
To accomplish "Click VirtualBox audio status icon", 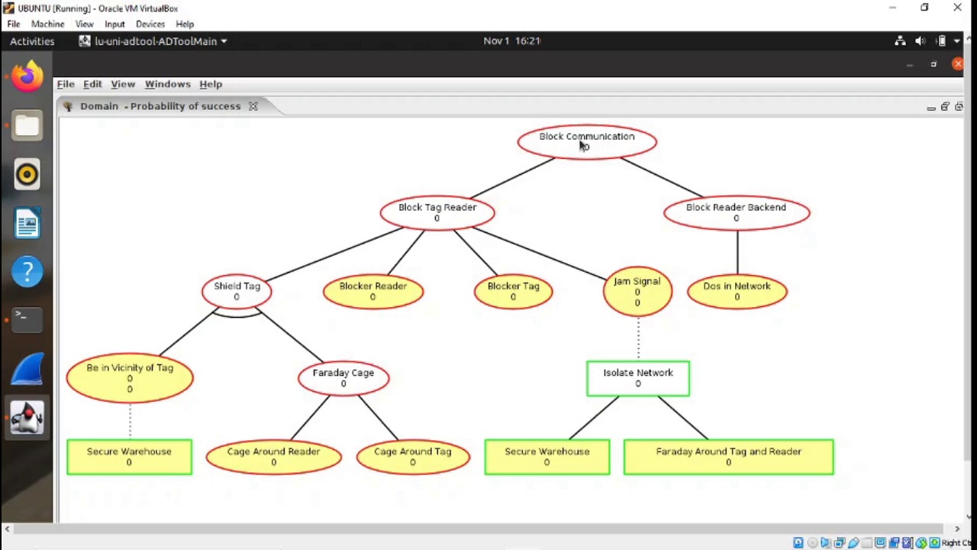I will [825, 542].
